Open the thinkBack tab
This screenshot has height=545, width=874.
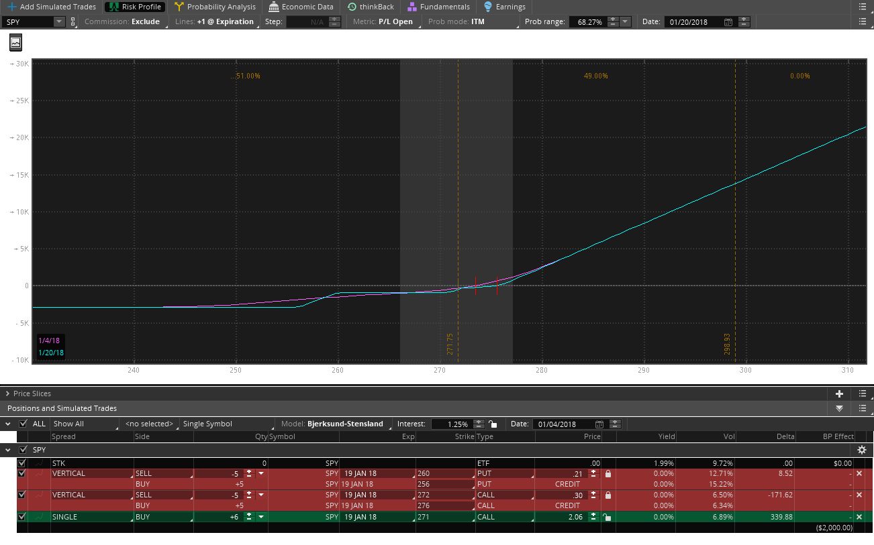point(371,7)
